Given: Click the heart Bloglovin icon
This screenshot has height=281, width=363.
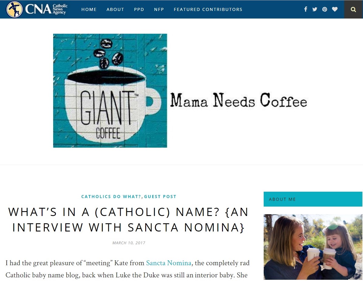Looking at the screenshot, I should 335,9.
